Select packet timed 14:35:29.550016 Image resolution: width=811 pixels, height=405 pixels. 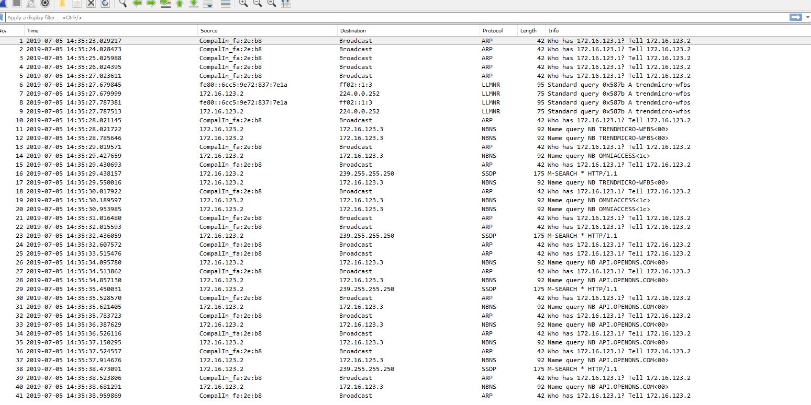point(405,182)
